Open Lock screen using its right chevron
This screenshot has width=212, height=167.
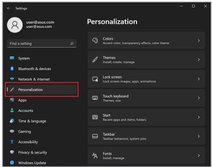click(x=199, y=79)
